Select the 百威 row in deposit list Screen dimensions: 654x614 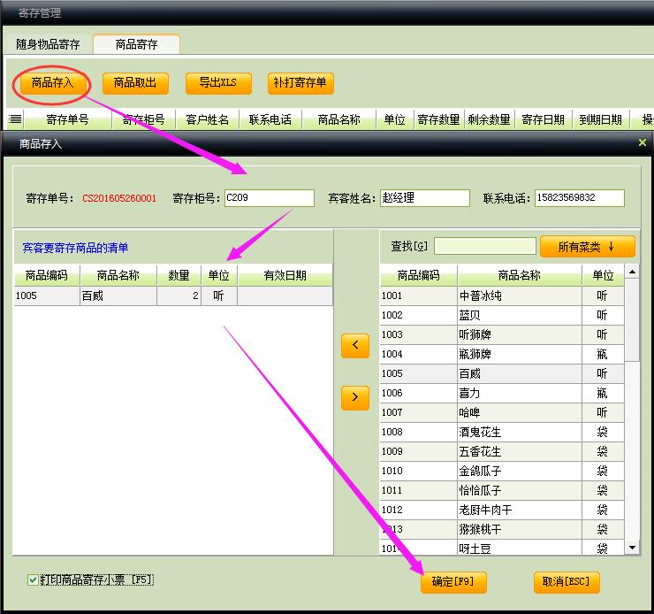pos(118,296)
